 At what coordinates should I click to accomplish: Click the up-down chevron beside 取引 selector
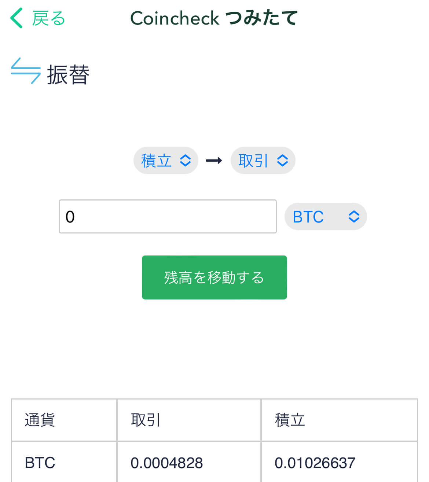point(282,161)
